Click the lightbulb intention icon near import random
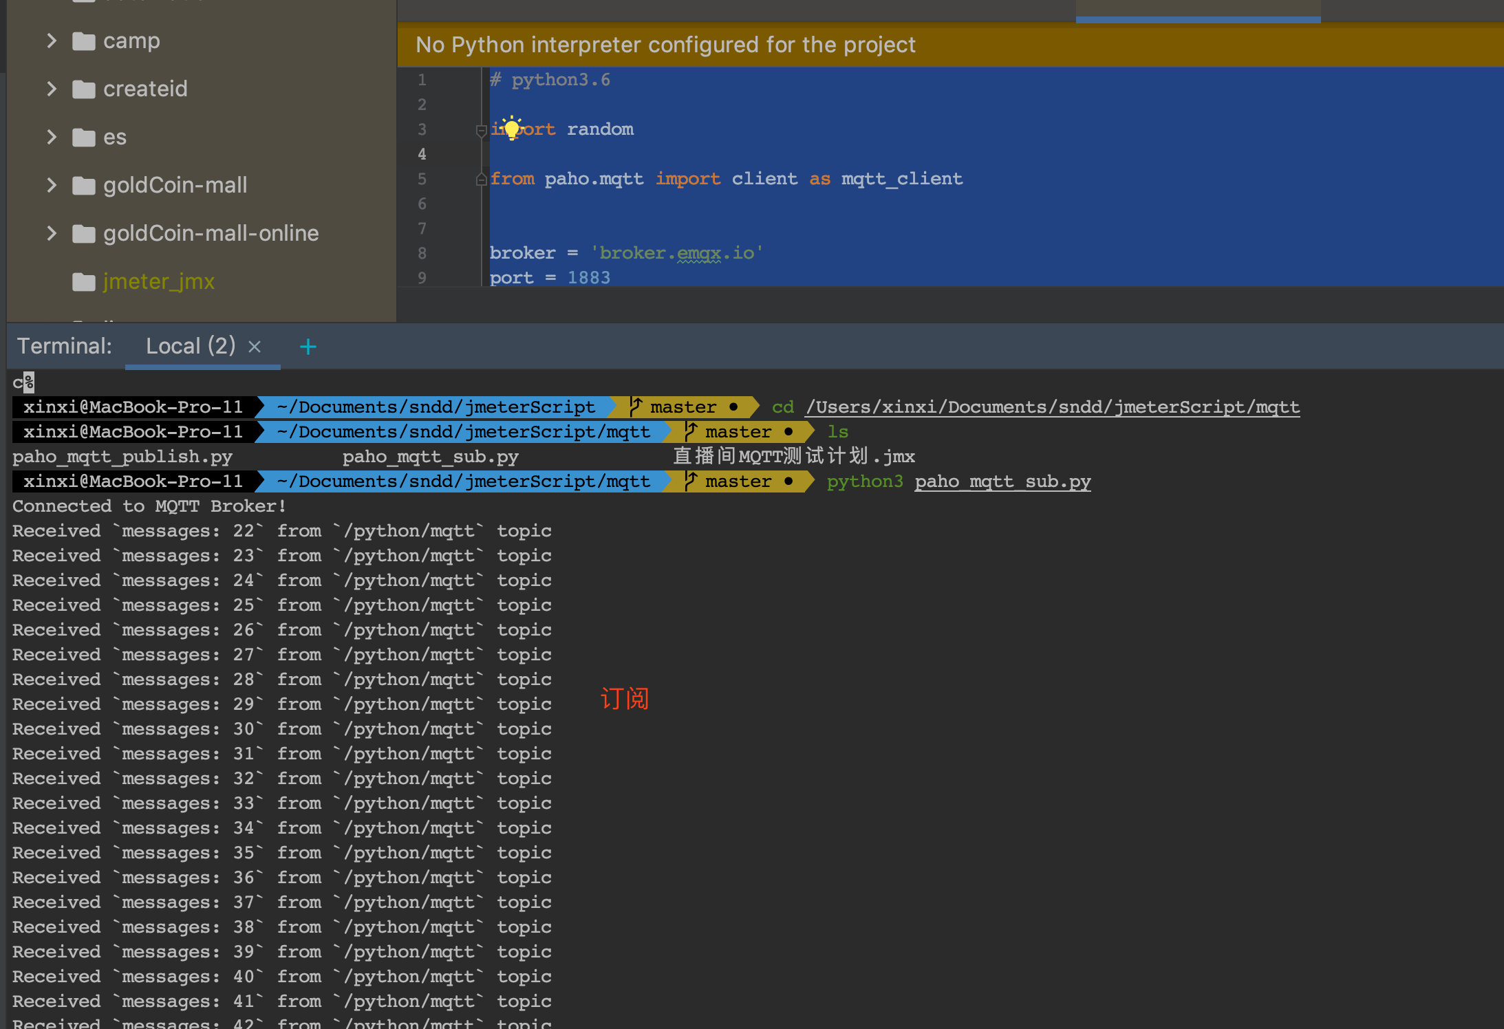This screenshot has height=1029, width=1504. pos(512,128)
